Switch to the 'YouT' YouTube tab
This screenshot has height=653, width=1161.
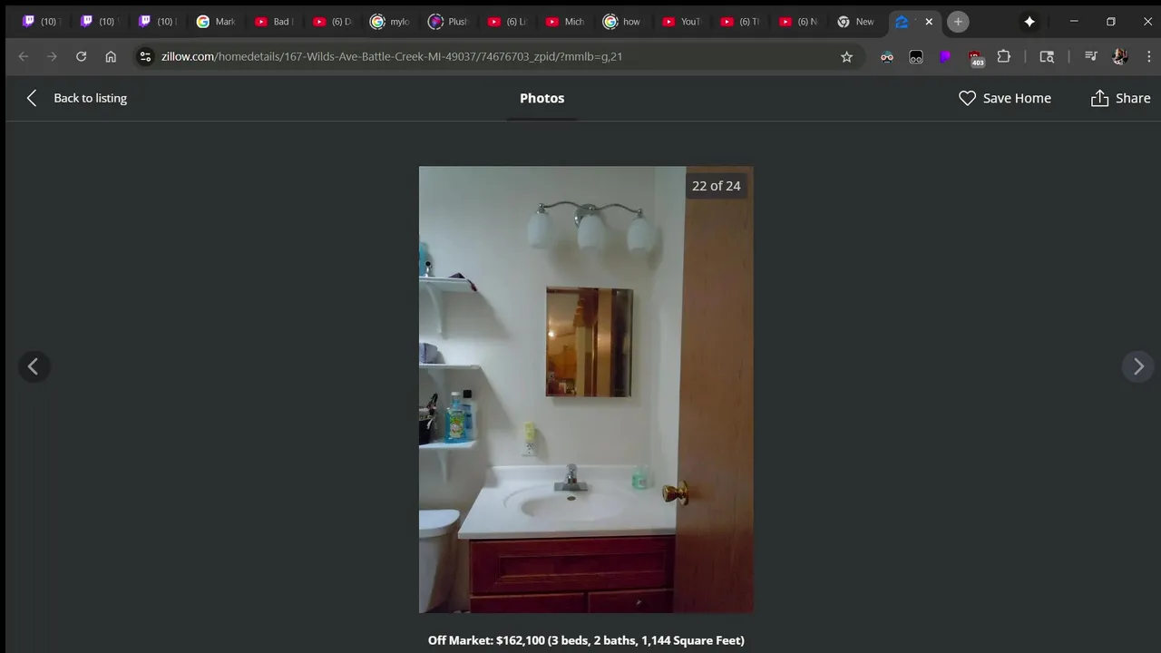click(x=681, y=22)
